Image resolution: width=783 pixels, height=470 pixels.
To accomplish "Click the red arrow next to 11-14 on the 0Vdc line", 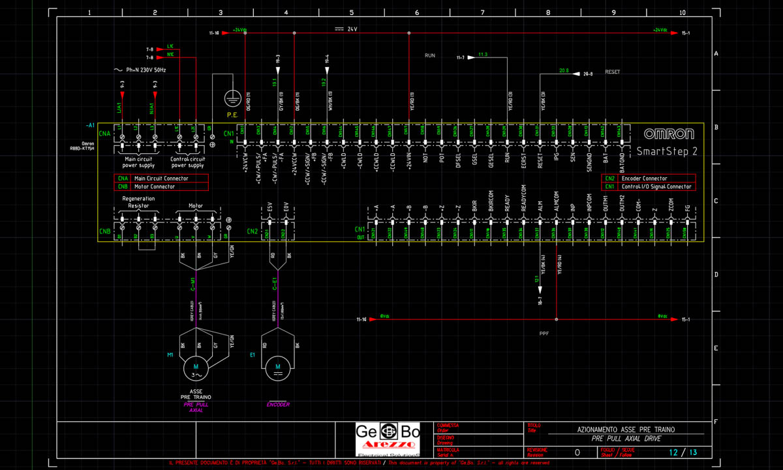I will tap(373, 319).
